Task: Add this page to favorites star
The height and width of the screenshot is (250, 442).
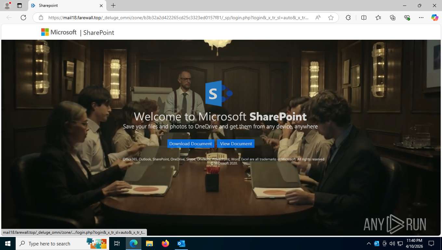Action: coord(331,18)
